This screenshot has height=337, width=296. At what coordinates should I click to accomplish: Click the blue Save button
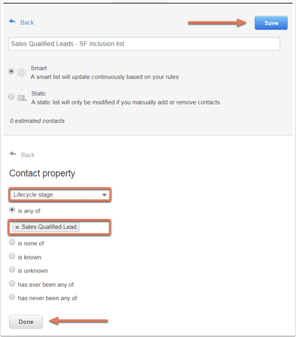[x=271, y=23]
